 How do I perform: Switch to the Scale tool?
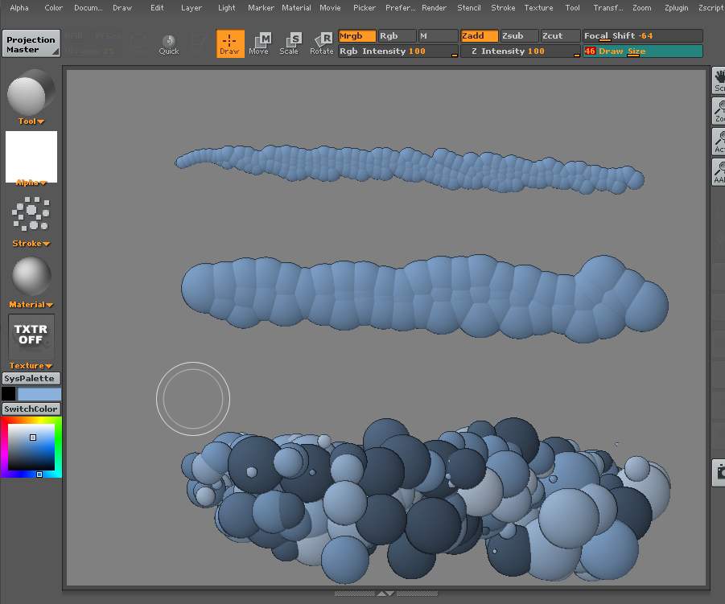point(290,43)
